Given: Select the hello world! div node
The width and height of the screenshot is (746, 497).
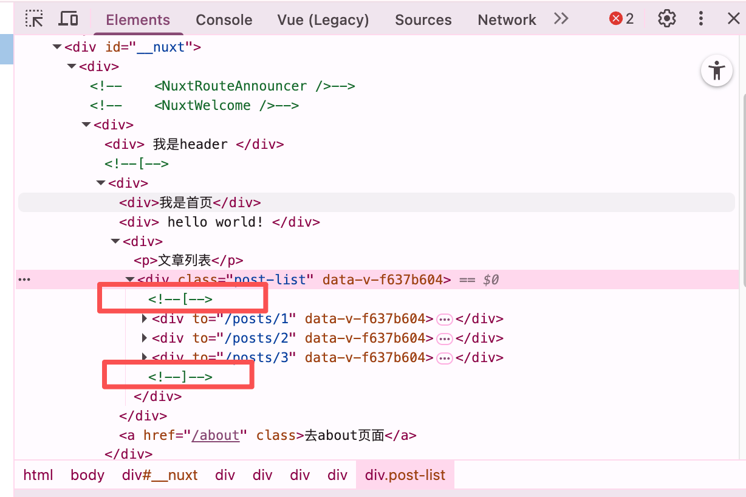Looking at the screenshot, I should (219, 222).
